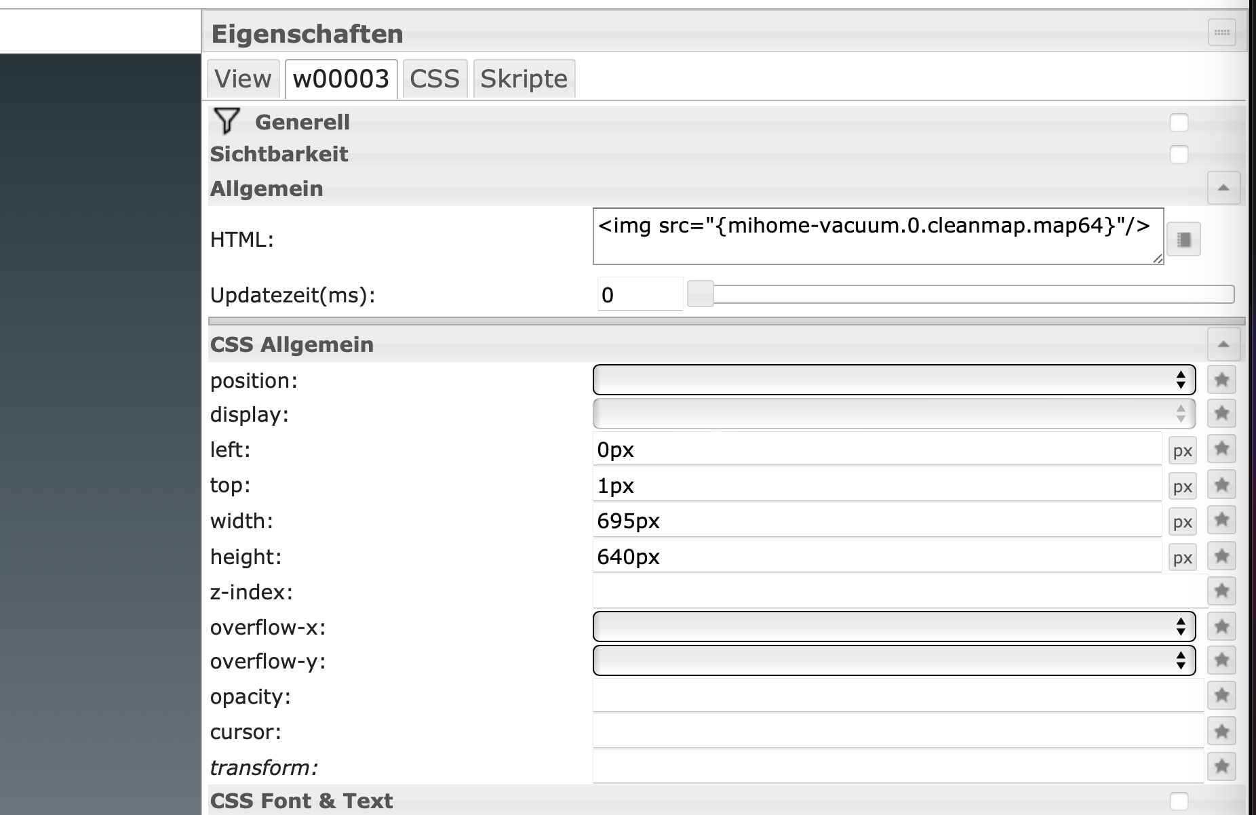Click the star icon for left
The width and height of the screenshot is (1256, 815).
click(x=1221, y=449)
